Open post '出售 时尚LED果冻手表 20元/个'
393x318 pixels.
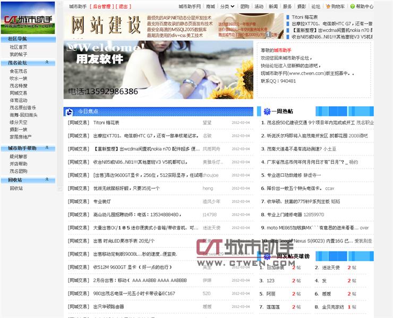pos(124,241)
